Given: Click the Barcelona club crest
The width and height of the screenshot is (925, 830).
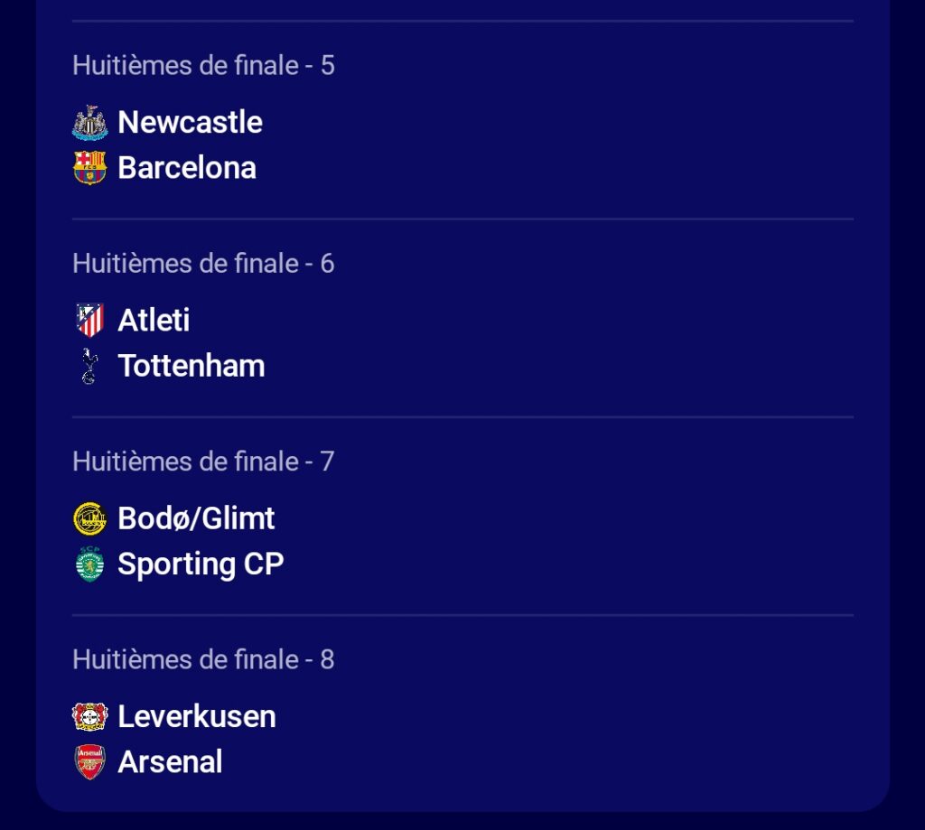Looking at the screenshot, I should coord(89,168).
